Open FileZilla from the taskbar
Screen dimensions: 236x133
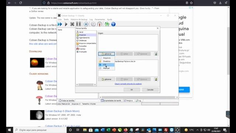coord(166,130)
